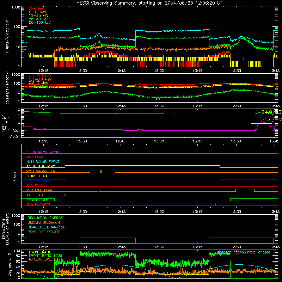
Task: Click the REAR_DEC_WEIGHT legend label
Action: pyautogui.click(x=43, y=232)
